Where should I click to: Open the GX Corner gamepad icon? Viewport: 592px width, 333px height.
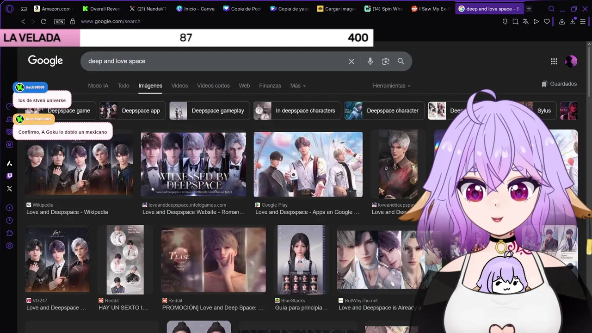point(24,9)
